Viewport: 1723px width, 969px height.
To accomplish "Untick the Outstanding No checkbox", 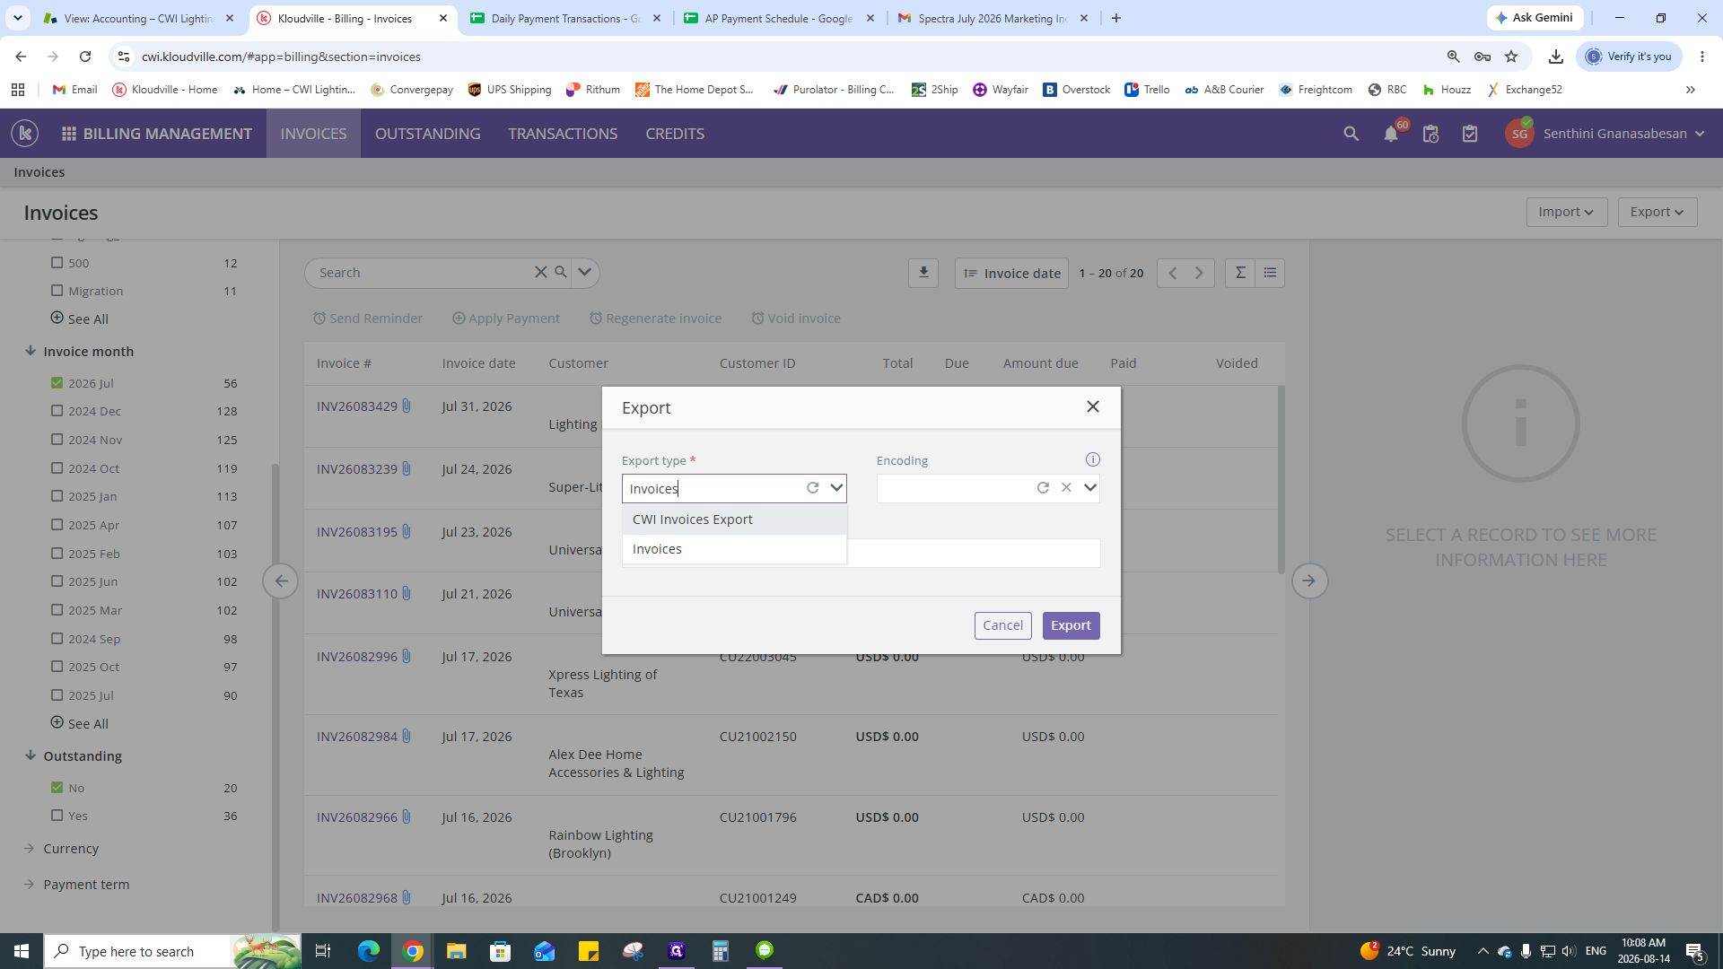I will (x=57, y=788).
